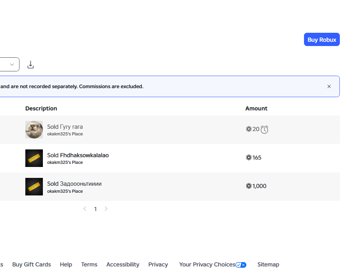Open the Buy Gift Cards footer link
The width and height of the screenshot is (364, 268).
click(x=32, y=264)
